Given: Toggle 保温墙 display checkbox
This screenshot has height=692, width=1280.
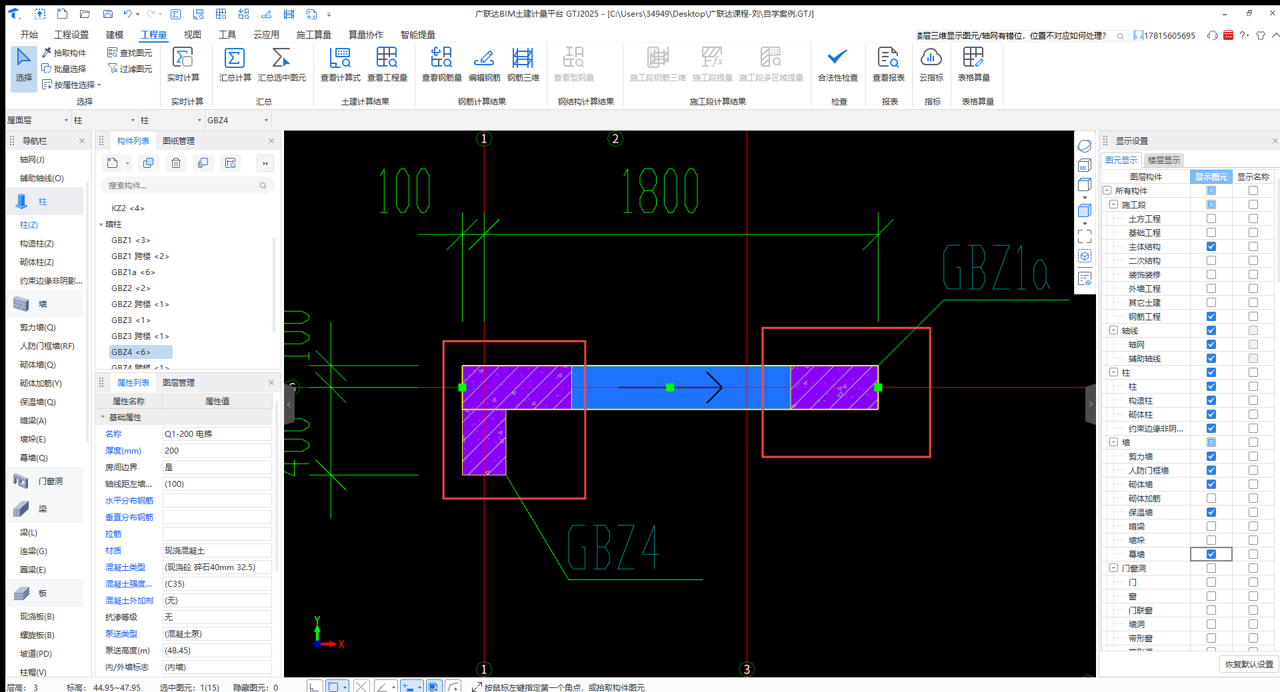Looking at the screenshot, I should point(1211,512).
